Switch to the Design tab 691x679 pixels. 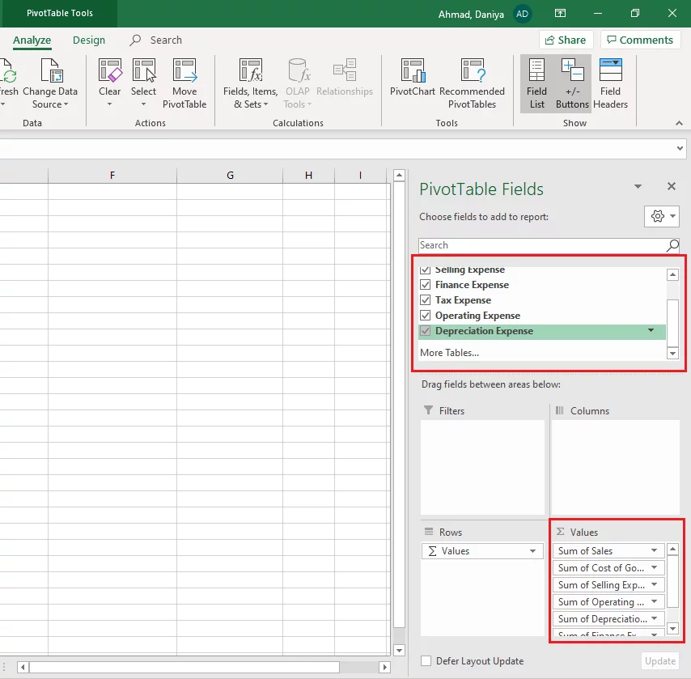click(x=89, y=40)
